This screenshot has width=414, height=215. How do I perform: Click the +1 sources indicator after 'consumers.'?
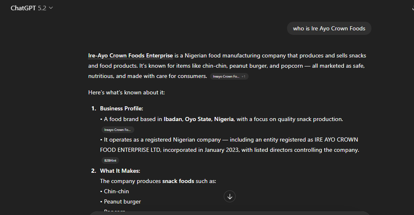pyautogui.click(x=244, y=76)
